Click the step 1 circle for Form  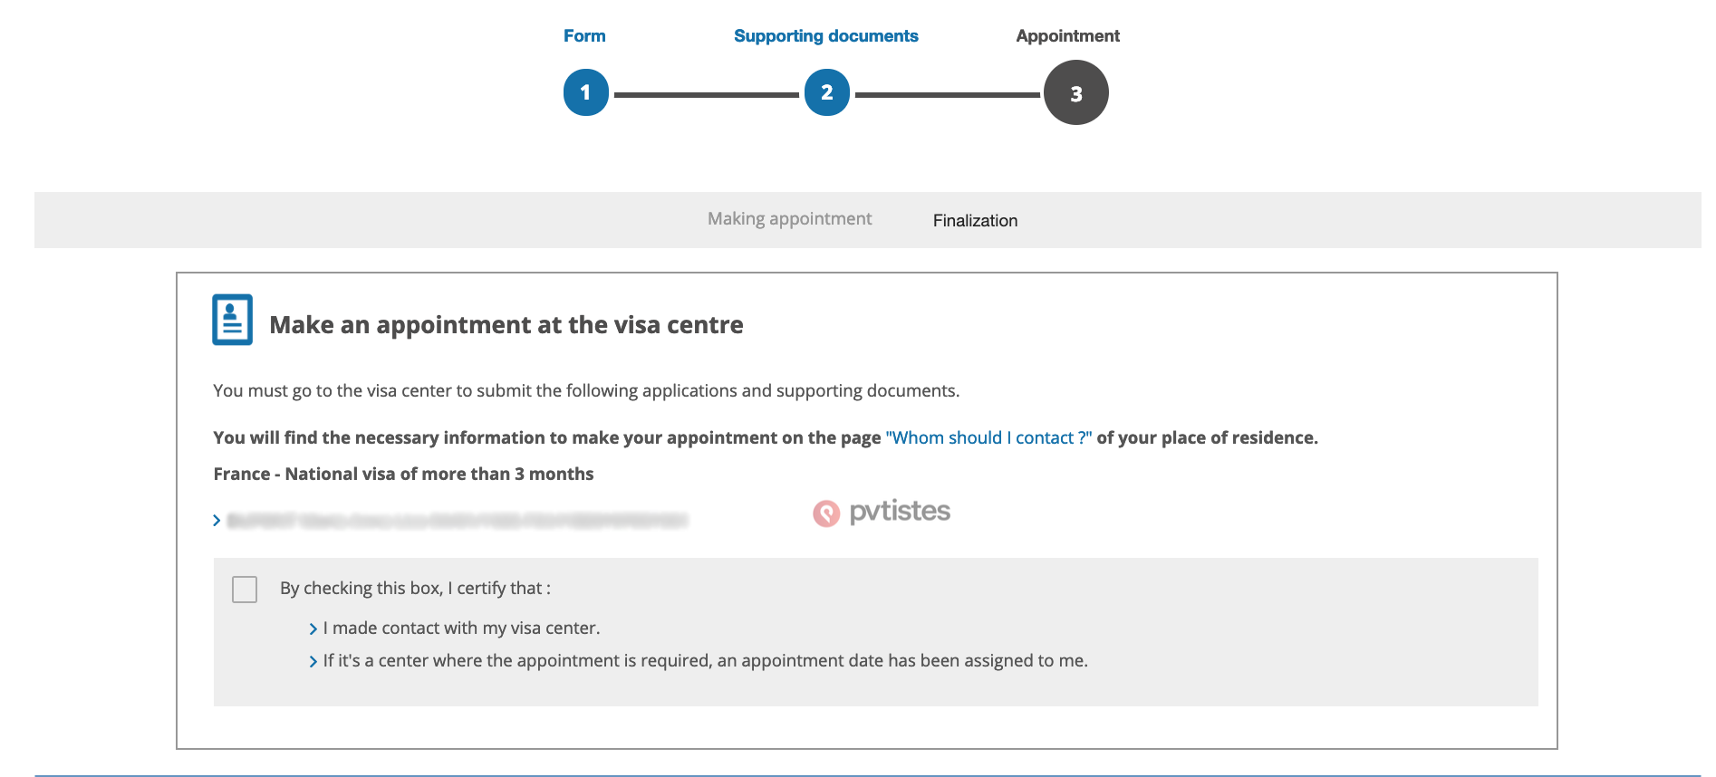585,92
